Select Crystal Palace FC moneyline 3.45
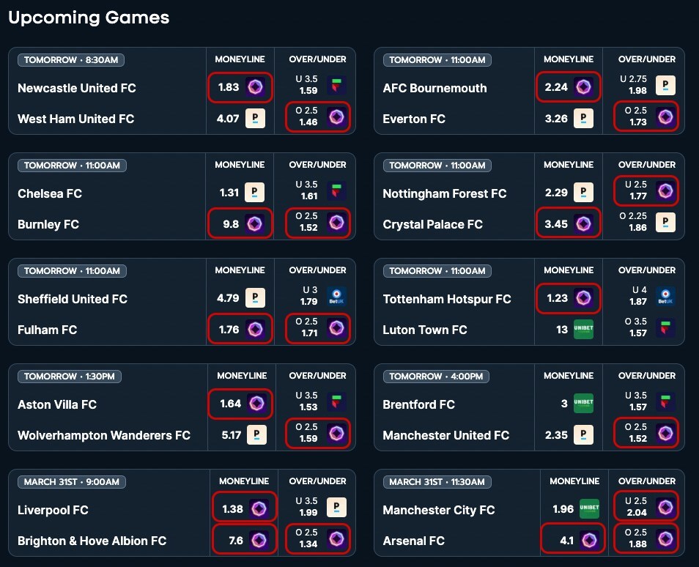699x567 pixels. (x=569, y=223)
